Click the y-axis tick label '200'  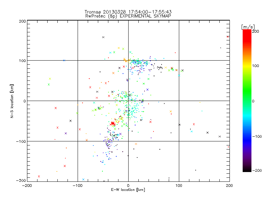coord(22,21)
